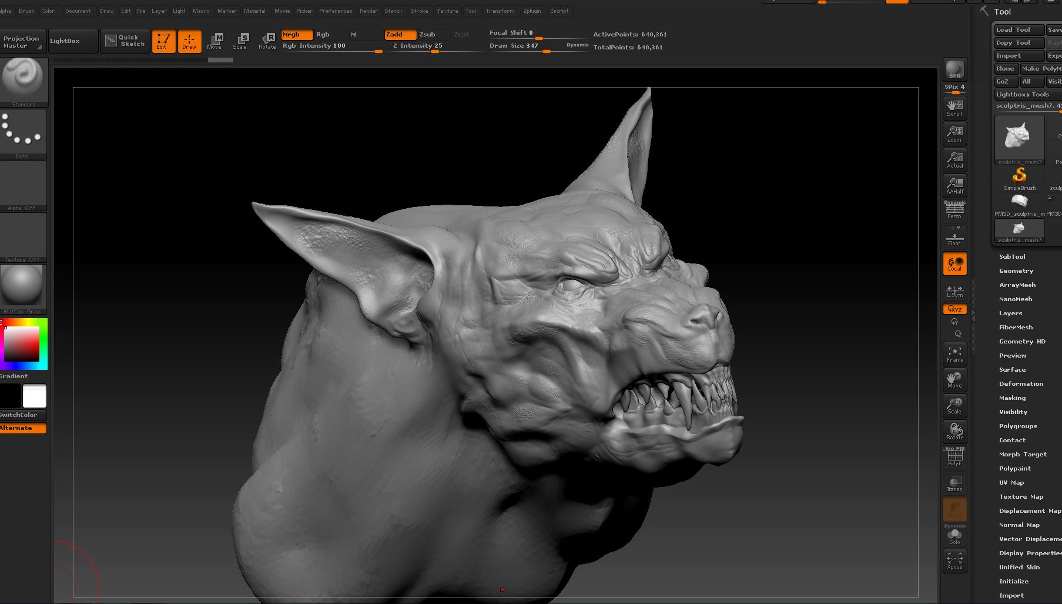This screenshot has height=604, width=1062.
Task: Select the white secondary color swatch
Action: coord(35,396)
